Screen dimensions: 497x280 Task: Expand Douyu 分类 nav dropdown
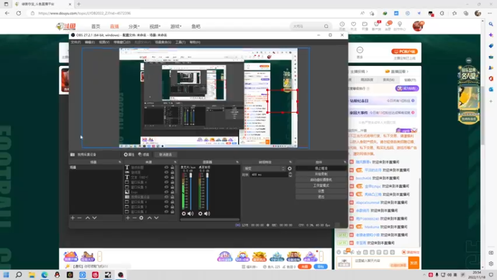point(134,26)
